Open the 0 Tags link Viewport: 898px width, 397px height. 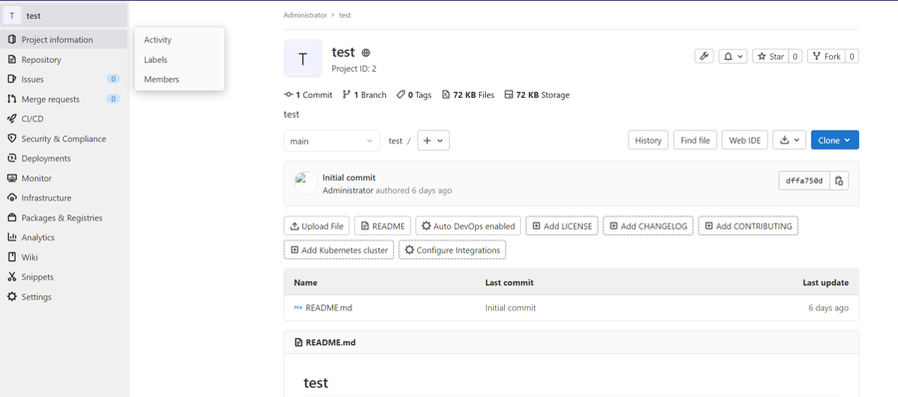pos(413,95)
